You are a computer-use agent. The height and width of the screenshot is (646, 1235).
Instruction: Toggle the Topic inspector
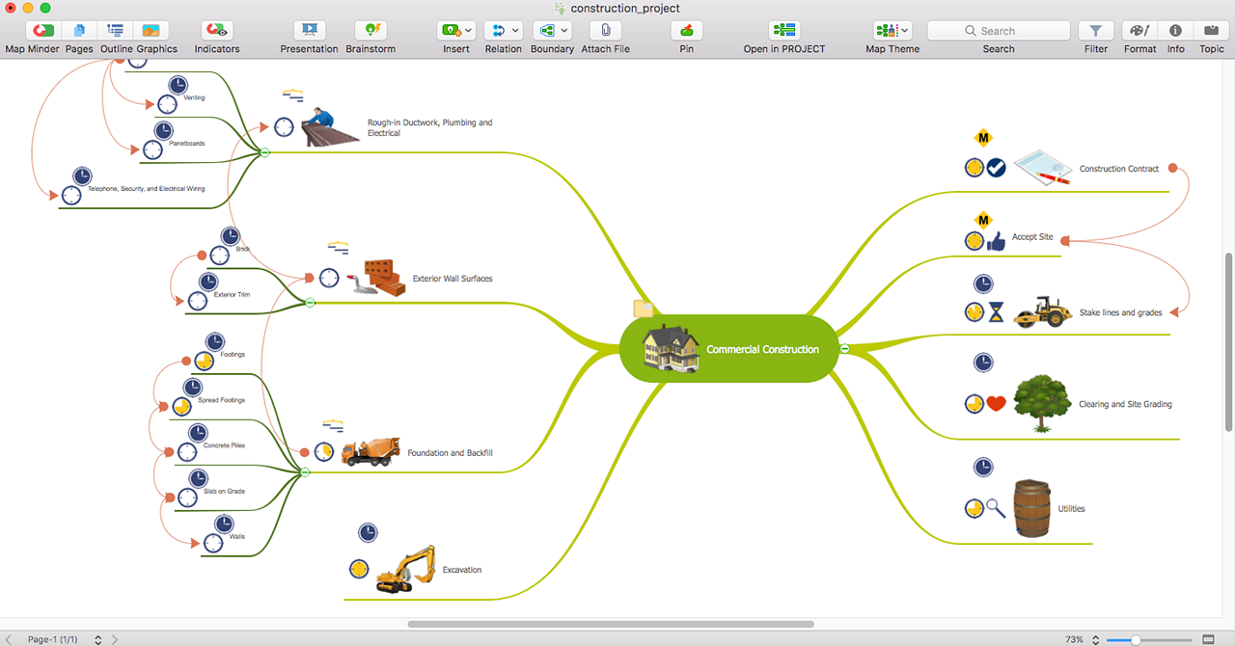1211,31
